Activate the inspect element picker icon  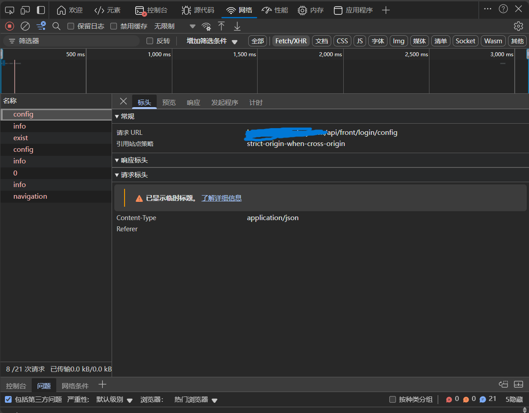[x=9, y=10]
